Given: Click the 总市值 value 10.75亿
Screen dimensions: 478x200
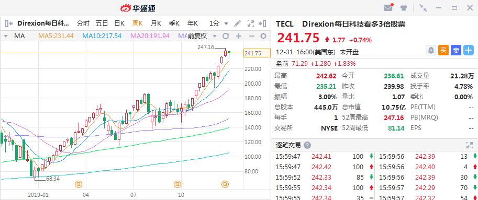Looking at the screenshot, I should pos(393,107).
